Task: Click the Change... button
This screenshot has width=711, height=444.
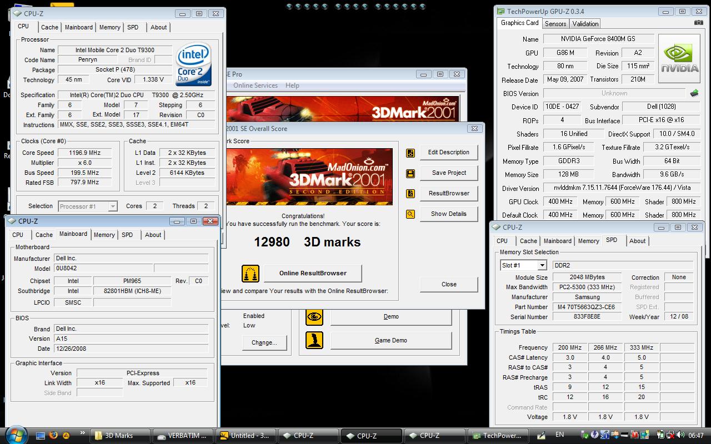Action: click(x=264, y=342)
